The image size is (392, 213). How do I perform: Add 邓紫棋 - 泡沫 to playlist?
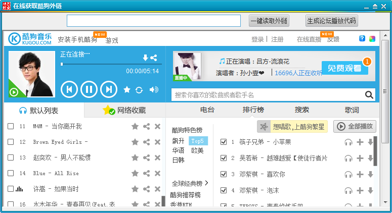[x=360, y=191]
